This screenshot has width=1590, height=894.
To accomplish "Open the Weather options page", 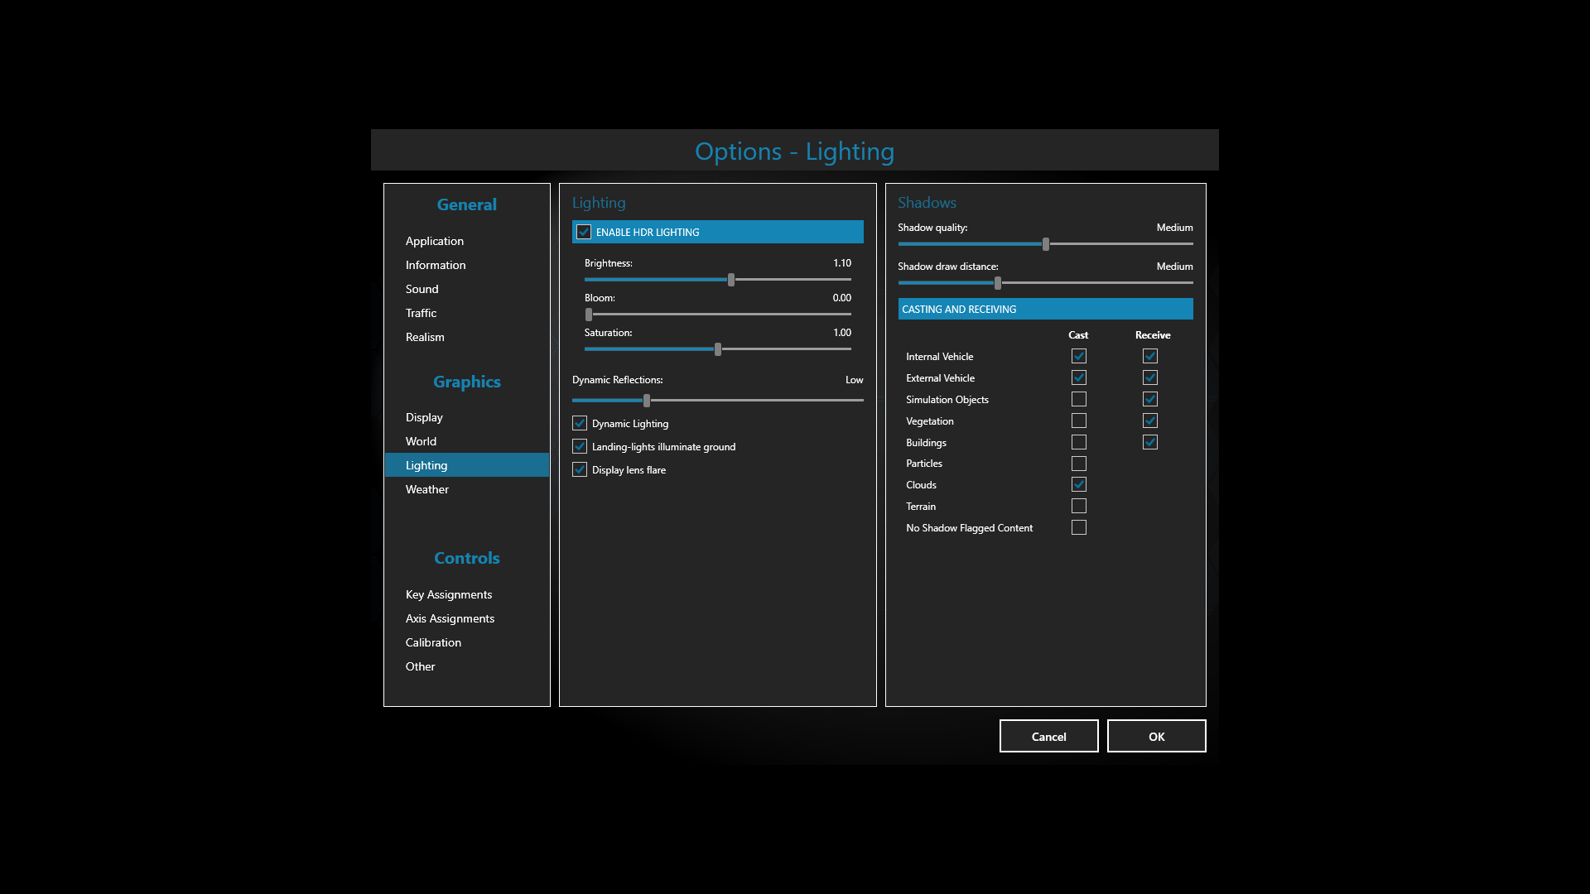I will coord(427,489).
